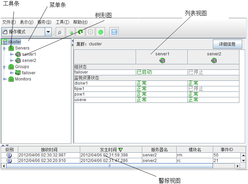248x184 pixels.
Task: Click the gear settings toolbar icon
Action: 90,32
